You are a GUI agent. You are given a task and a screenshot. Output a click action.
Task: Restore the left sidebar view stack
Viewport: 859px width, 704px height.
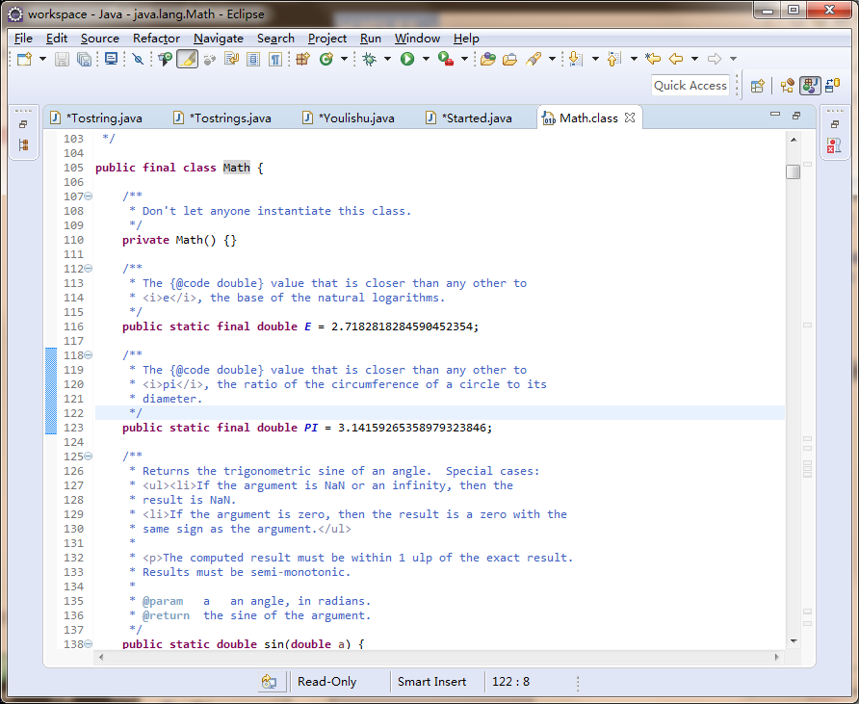[x=23, y=124]
